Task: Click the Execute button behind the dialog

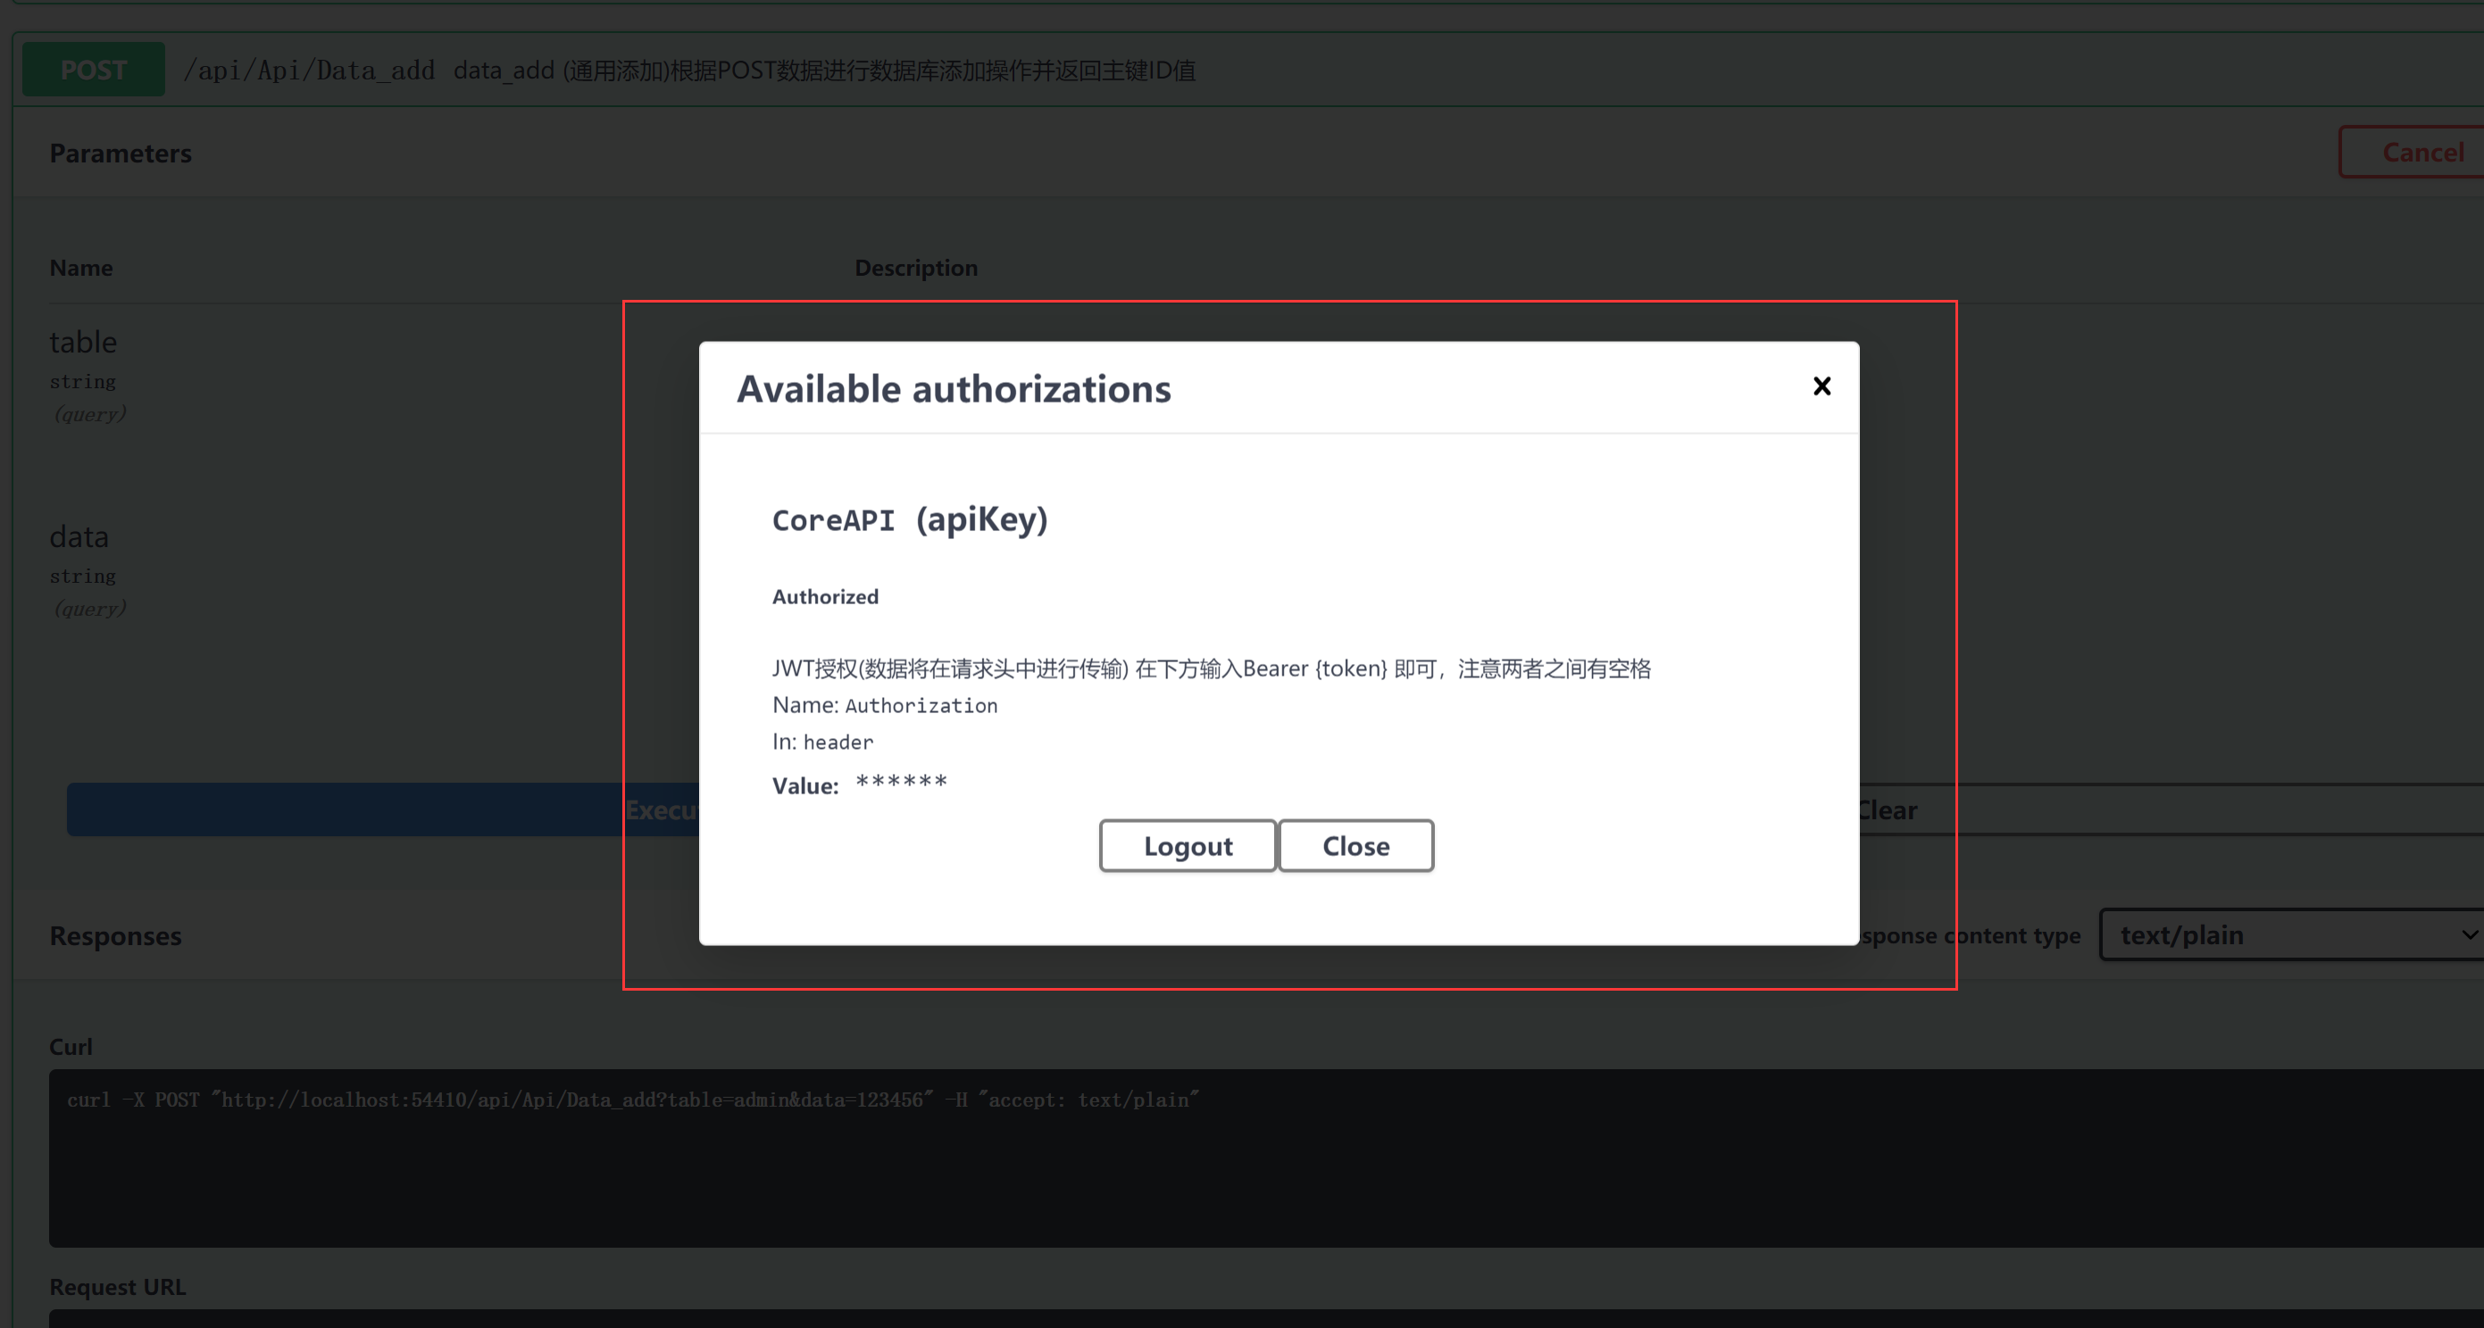Action: tap(383, 809)
